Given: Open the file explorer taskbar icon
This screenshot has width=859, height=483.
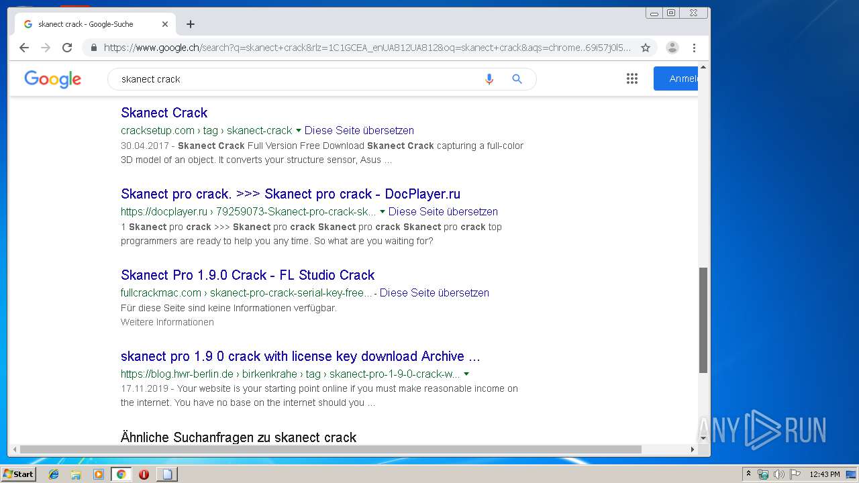Looking at the screenshot, I should [76, 474].
